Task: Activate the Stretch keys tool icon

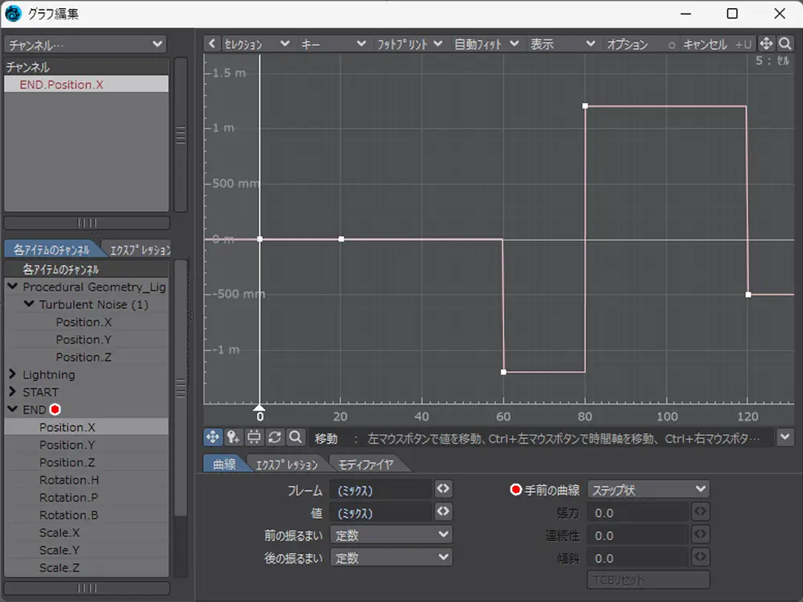Action: coord(255,437)
